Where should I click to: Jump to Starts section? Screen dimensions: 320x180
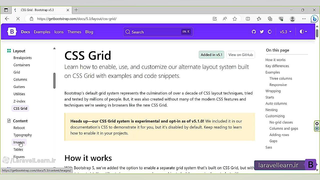270,97
